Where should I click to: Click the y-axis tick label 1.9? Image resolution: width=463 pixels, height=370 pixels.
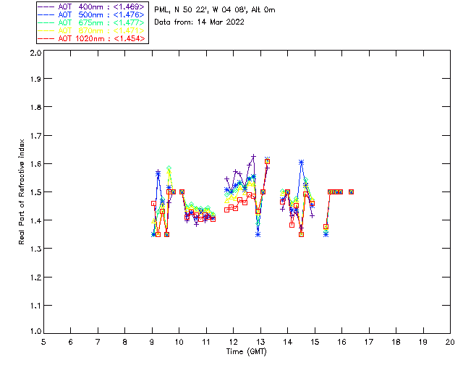click(35, 79)
